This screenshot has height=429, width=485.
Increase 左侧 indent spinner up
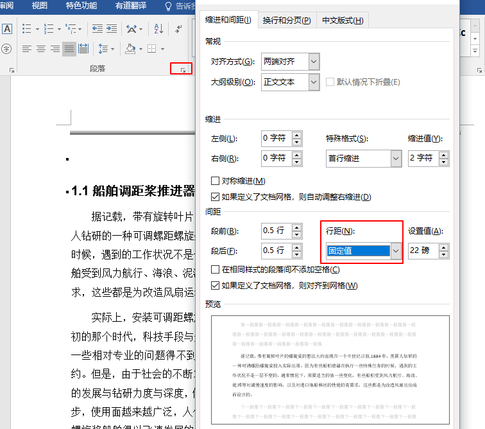coord(296,135)
